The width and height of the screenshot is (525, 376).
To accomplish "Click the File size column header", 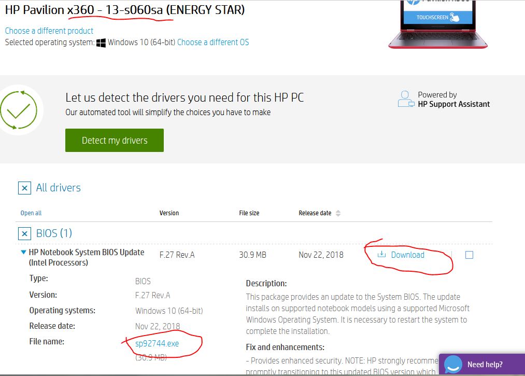I will point(249,213).
